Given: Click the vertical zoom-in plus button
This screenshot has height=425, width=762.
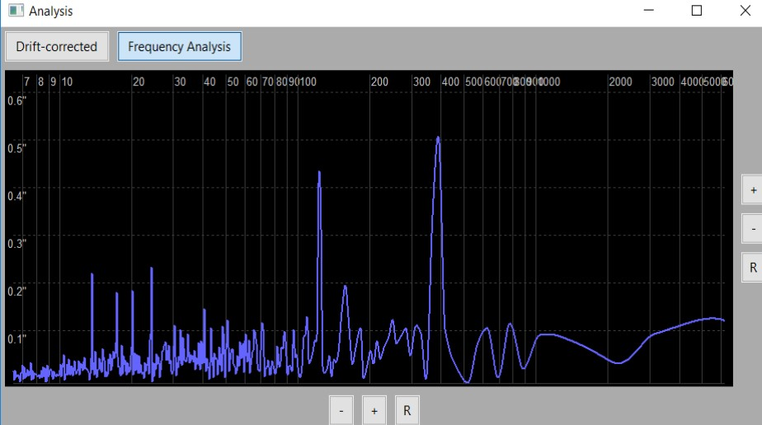Looking at the screenshot, I should coord(753,190).
